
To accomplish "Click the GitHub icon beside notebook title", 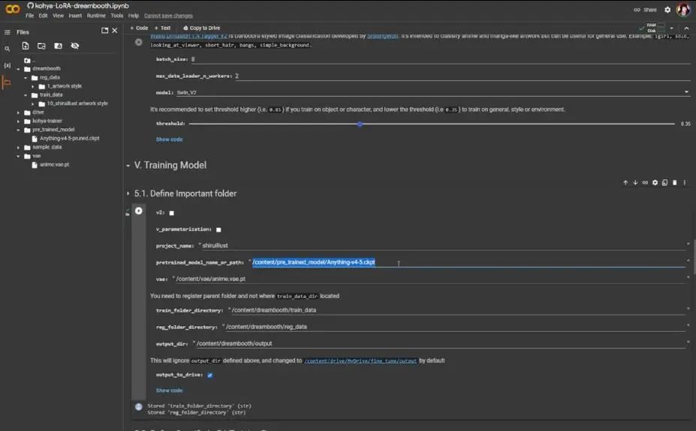I will click(30, 5).
